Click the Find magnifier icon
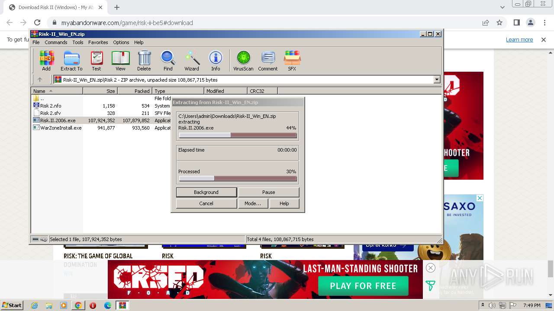Image resolution: width=554 pixels, height=311 pixels. [168, 60]
